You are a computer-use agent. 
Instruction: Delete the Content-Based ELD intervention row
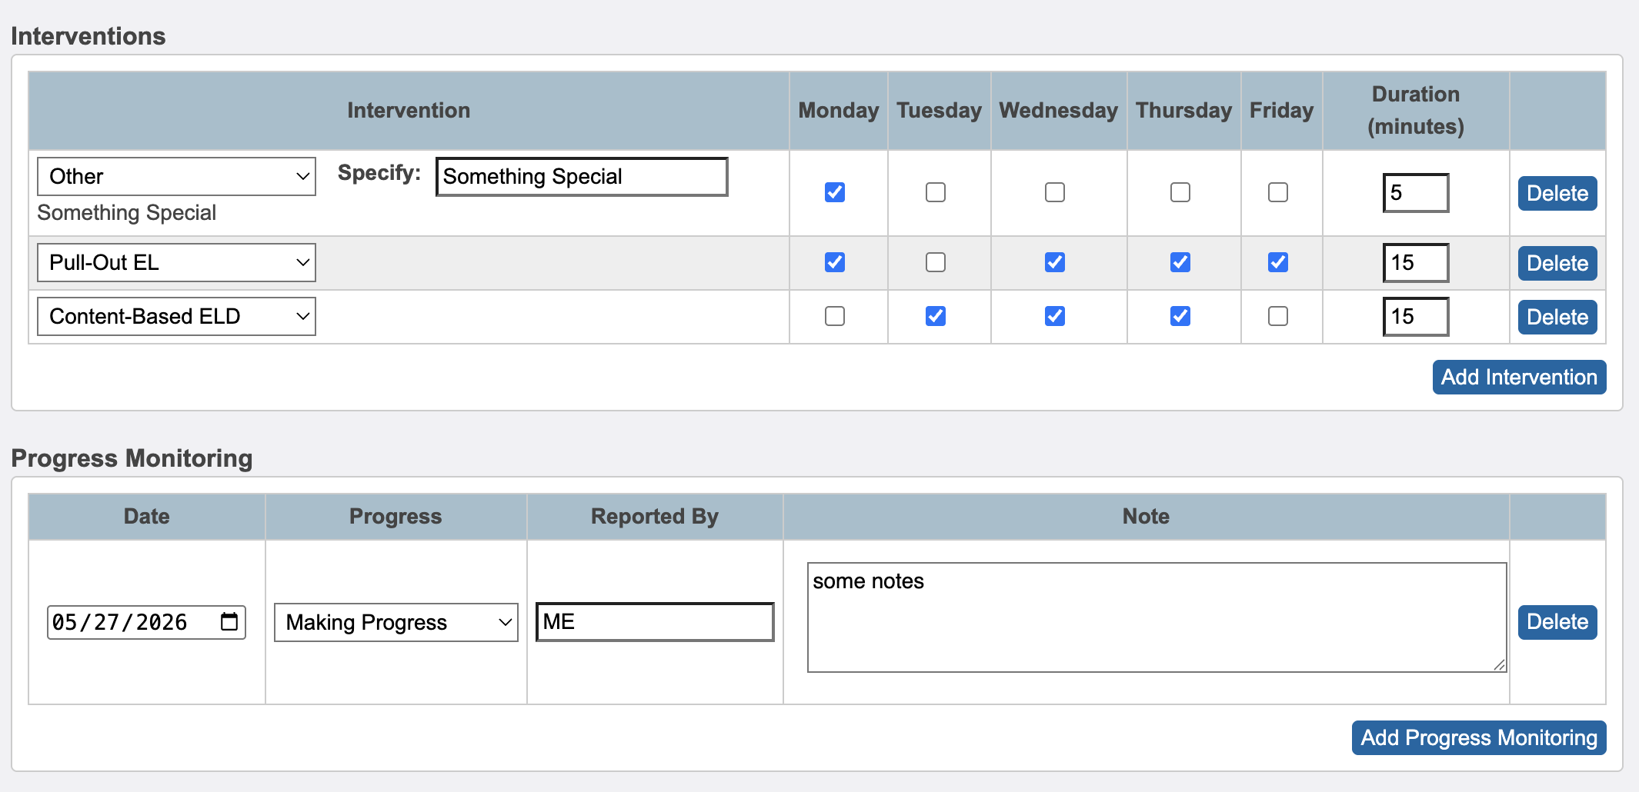click(1557, 317)
